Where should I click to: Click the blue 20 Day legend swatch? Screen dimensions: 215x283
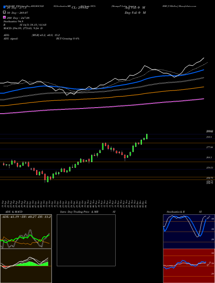tap(4, 7)
